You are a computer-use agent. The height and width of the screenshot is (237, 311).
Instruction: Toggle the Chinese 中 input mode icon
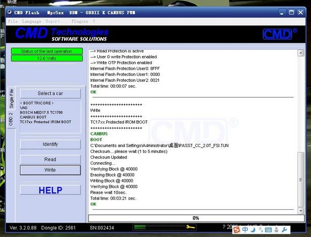[x=245, y=230]
